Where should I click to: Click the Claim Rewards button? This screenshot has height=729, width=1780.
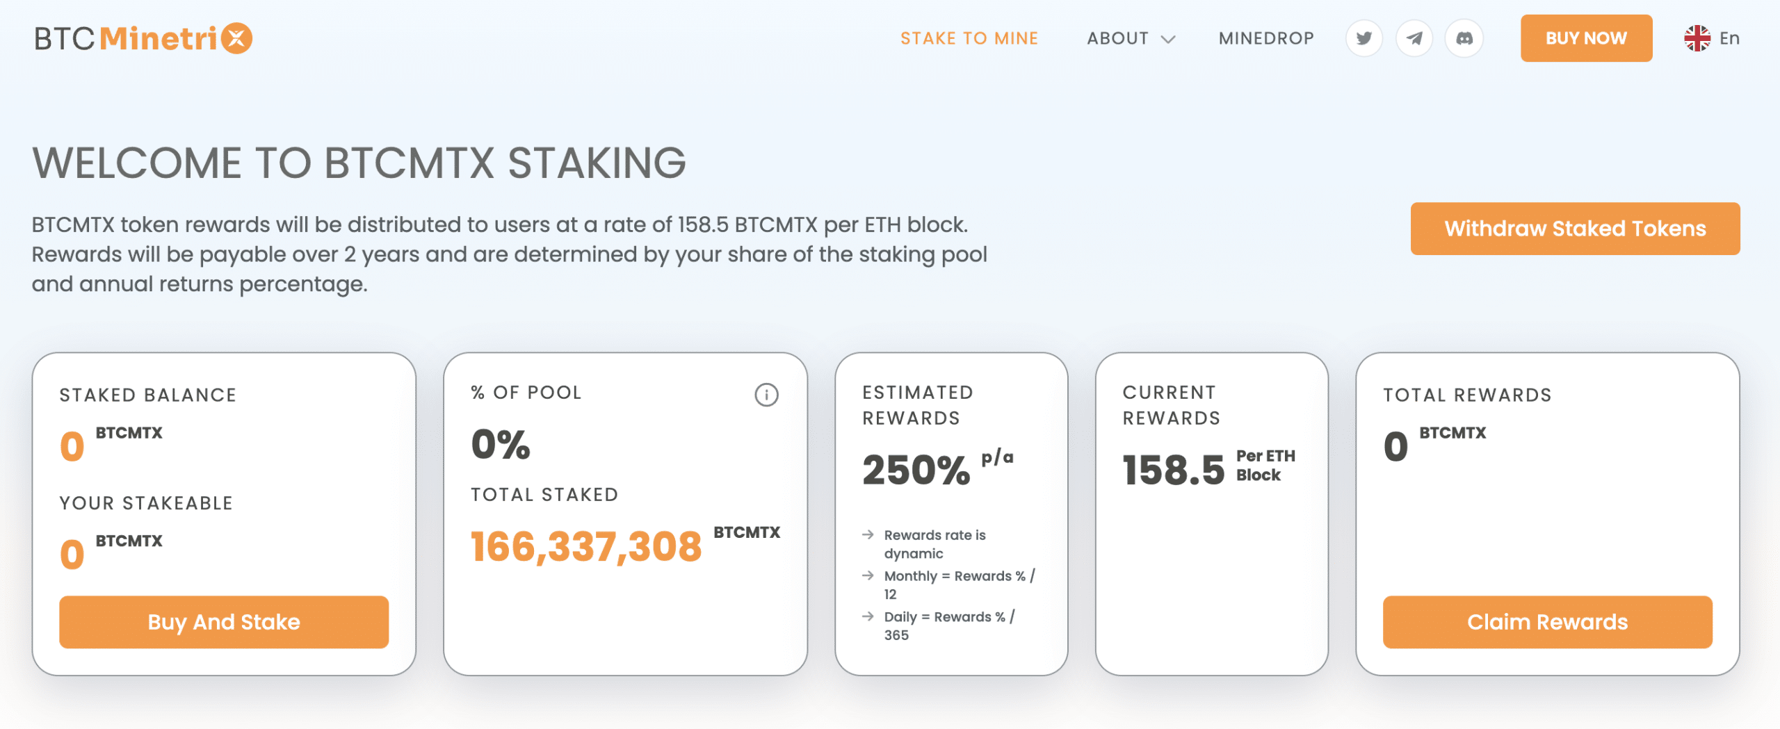1547,622
